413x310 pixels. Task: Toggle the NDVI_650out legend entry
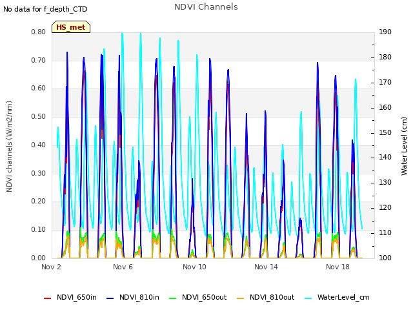pos(198,297)
